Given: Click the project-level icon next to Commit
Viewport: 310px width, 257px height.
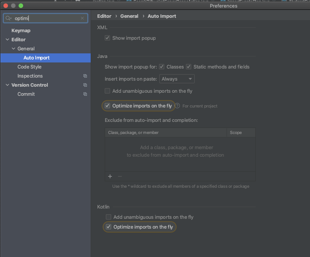Looking at the screenshot, I should [85, 94].
